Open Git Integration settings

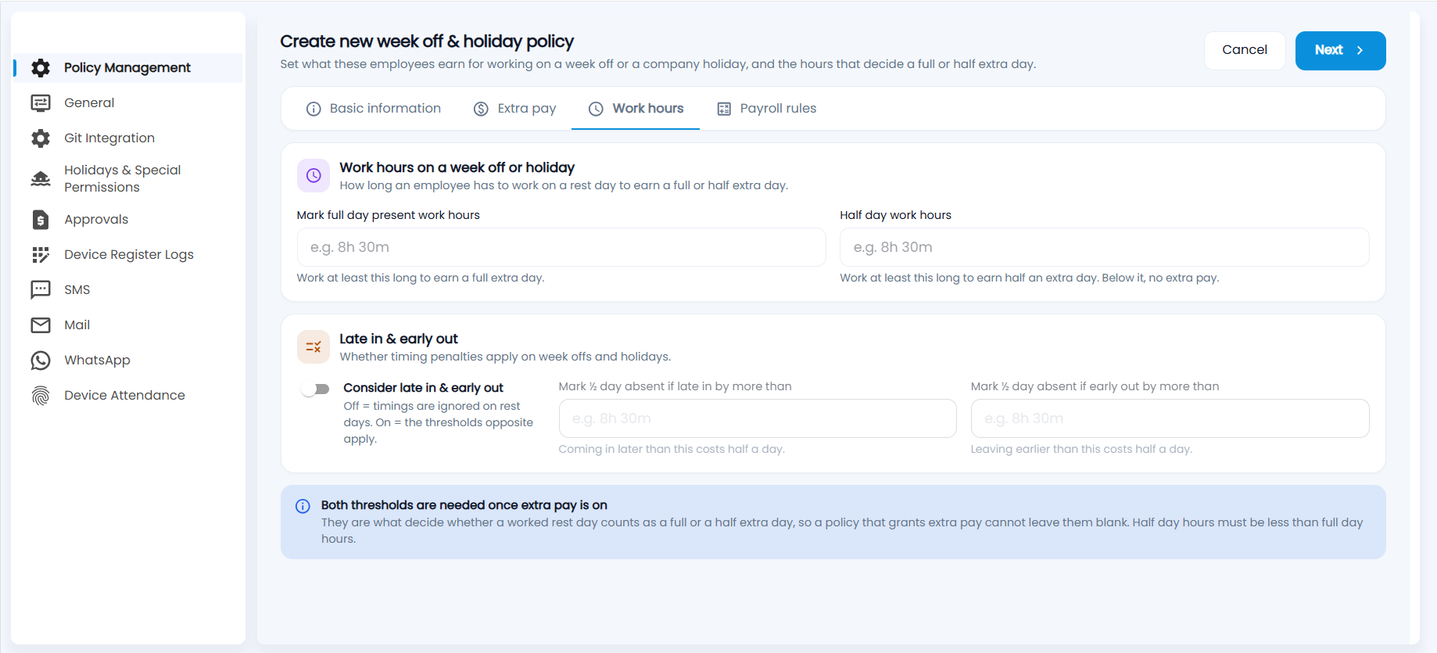[128, 138]
